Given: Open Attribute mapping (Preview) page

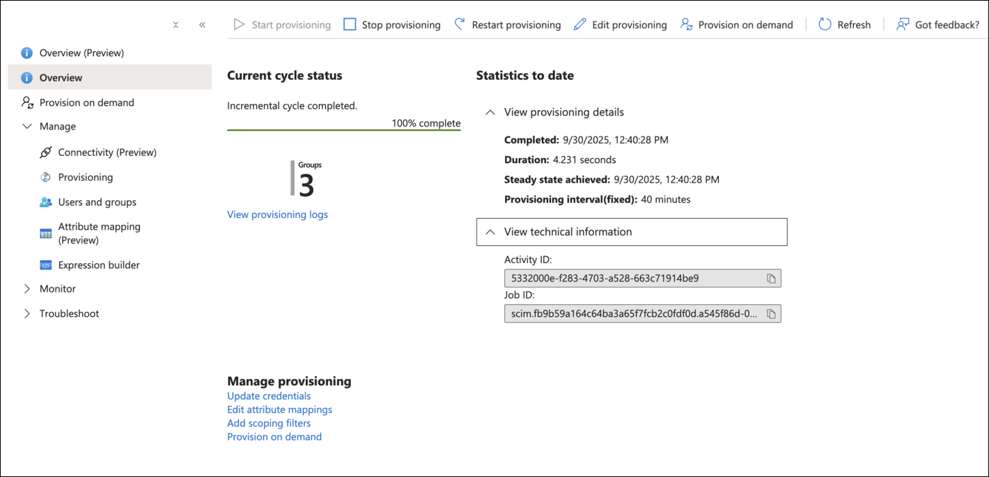Looking at the screenshot, I should pyautogui.click(x=99, y=233).
